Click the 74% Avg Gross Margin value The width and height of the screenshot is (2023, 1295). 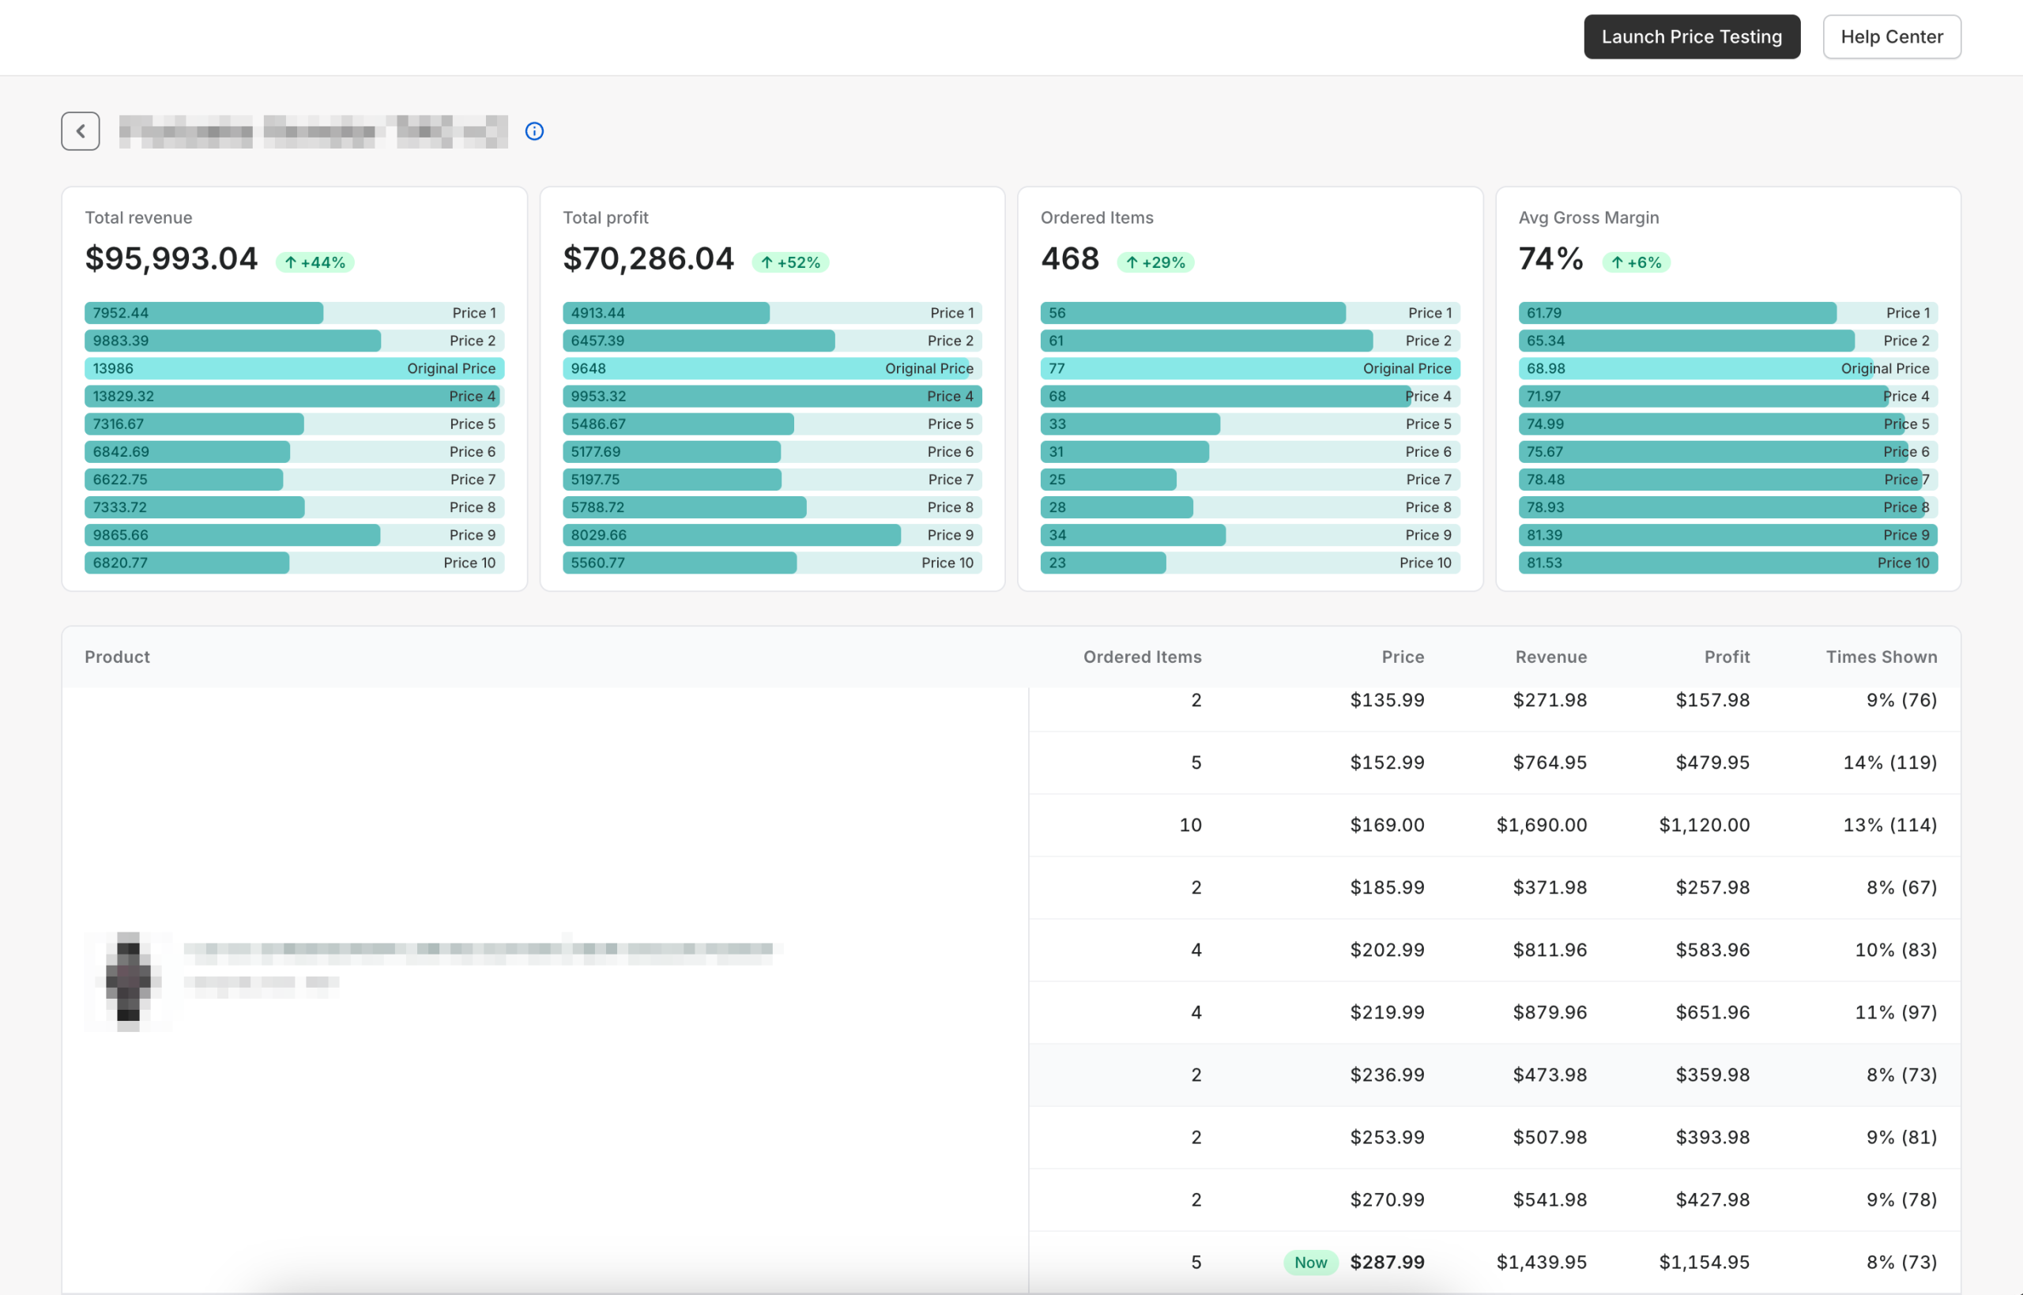[x=1550, y=258]
